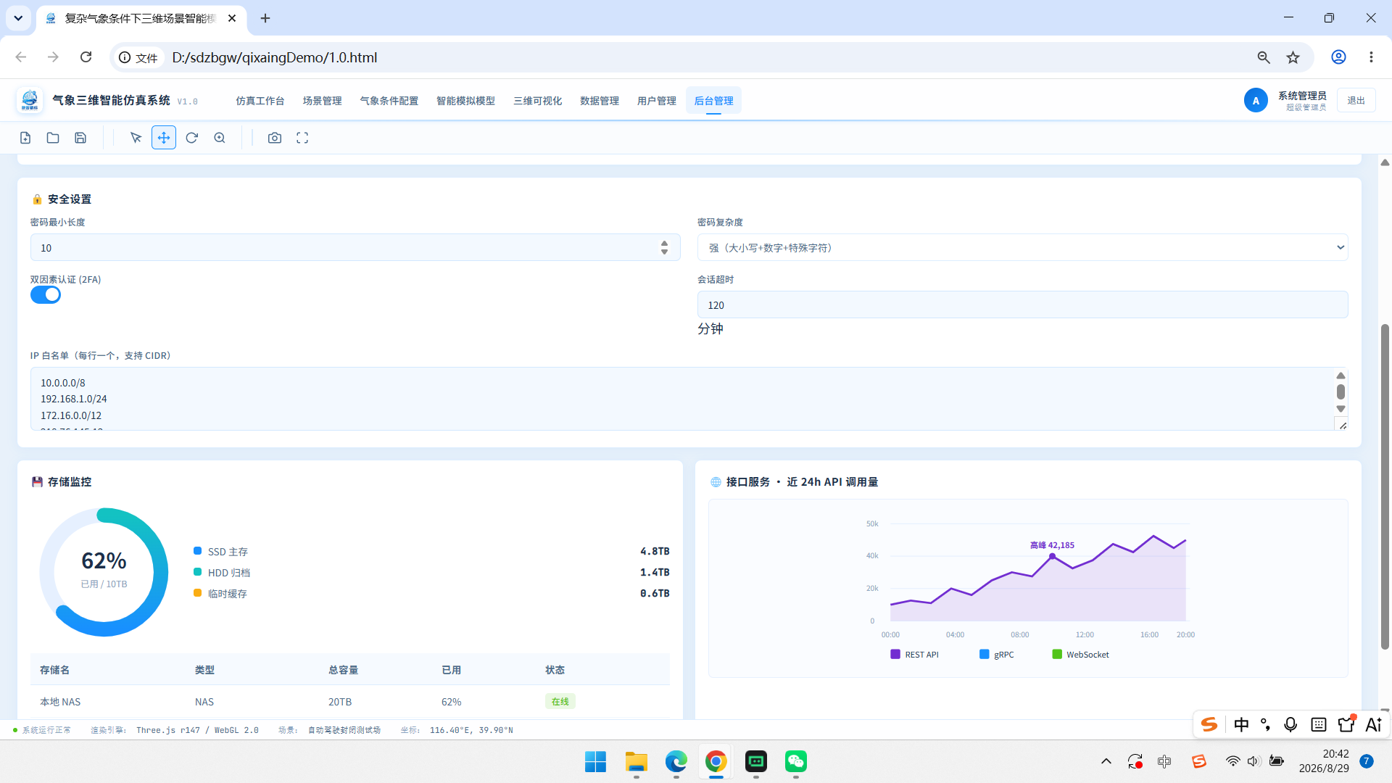Click the page vertical scrollbar thumb
The height and width of the screenshot is (783, 1392).
(1385, 486)
